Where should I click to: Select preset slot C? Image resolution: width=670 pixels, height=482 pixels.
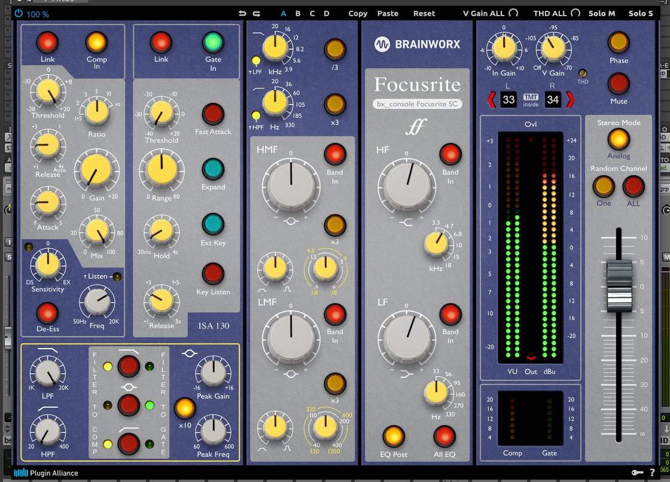click(312, 14)
